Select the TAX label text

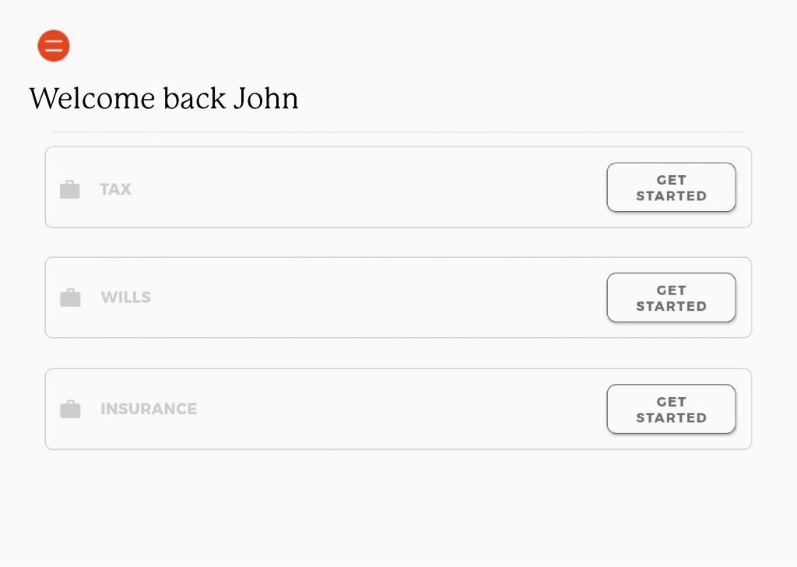(x=115, y=189)
